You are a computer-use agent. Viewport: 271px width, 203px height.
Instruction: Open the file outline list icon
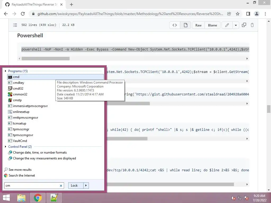[x=15, y=25]
